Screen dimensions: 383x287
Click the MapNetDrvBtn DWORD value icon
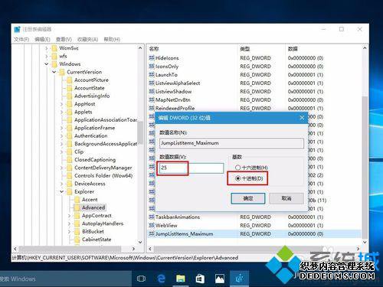point(152,99)
